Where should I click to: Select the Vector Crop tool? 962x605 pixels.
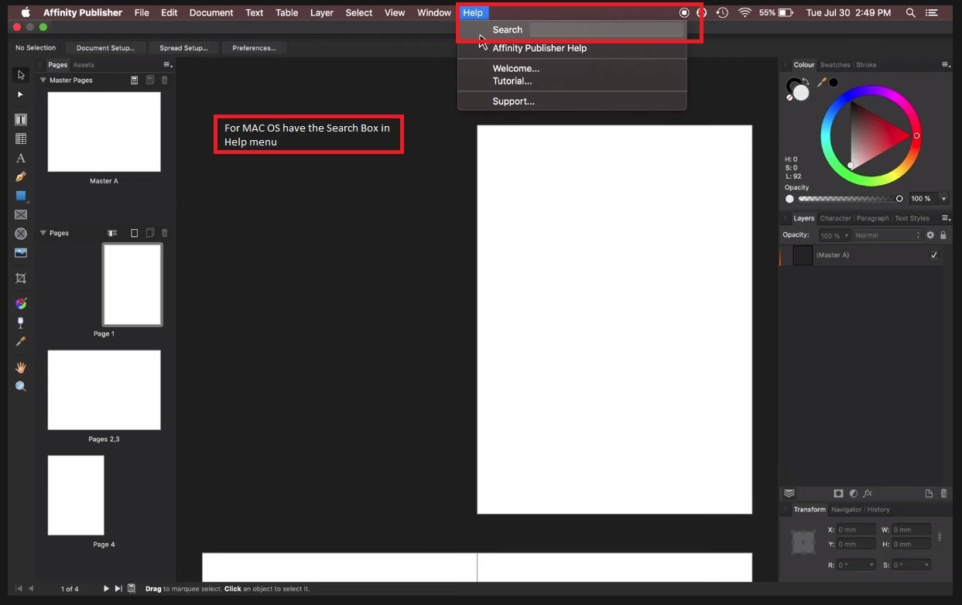(x=21, y=279)
